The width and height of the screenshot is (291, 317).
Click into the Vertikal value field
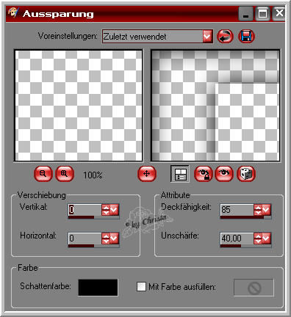click(85, 210)
